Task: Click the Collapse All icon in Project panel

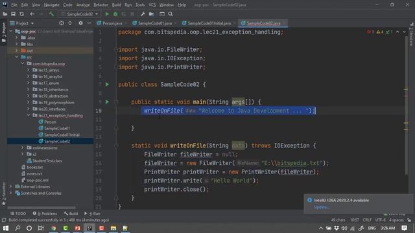Action: tap(70, 23)
